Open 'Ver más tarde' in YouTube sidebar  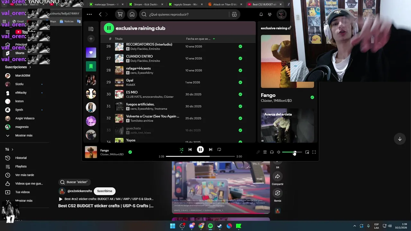pyautogui.click(x=24, y=175)
